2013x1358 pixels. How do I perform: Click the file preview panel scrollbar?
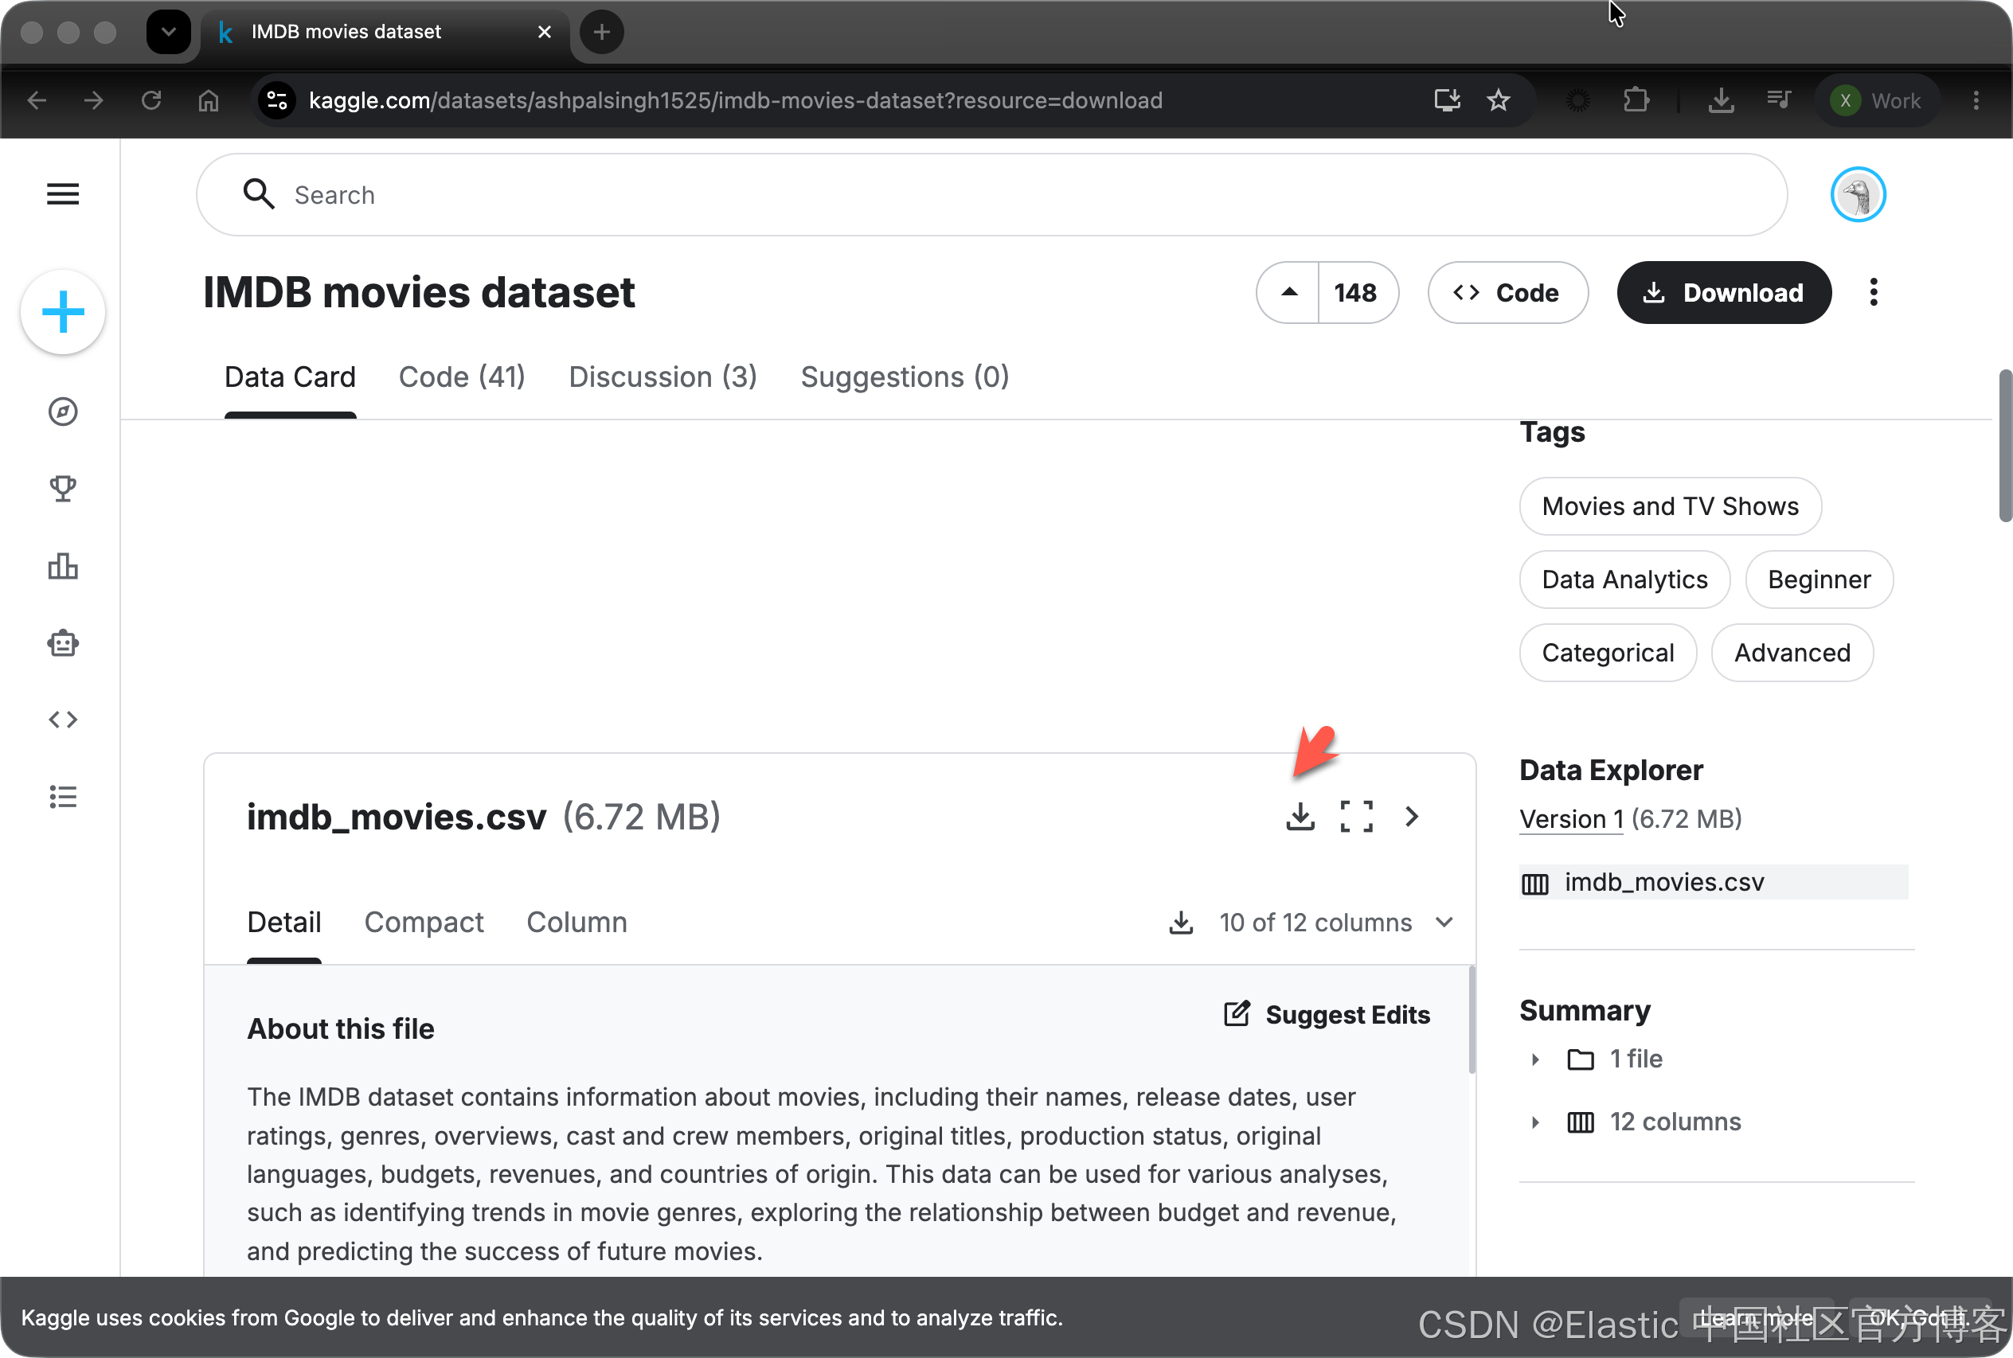pos(1471,1020)
